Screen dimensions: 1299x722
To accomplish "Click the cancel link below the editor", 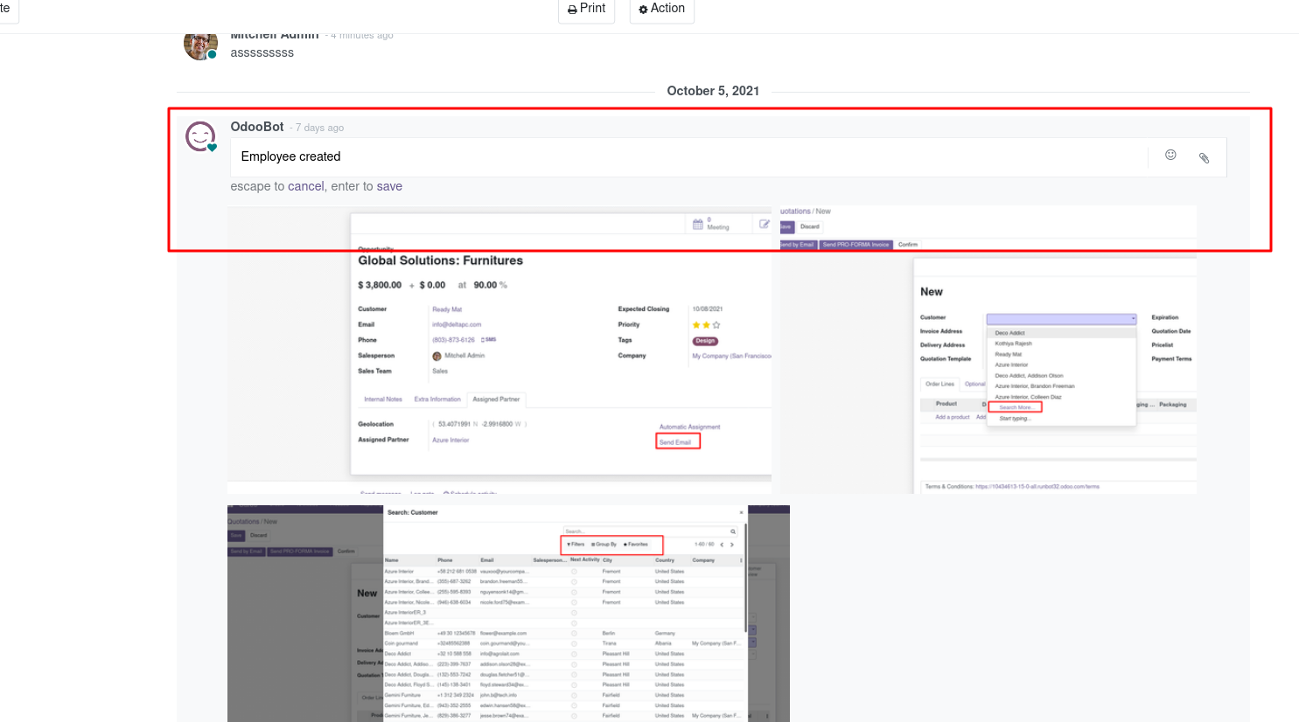I will (306, 186).
